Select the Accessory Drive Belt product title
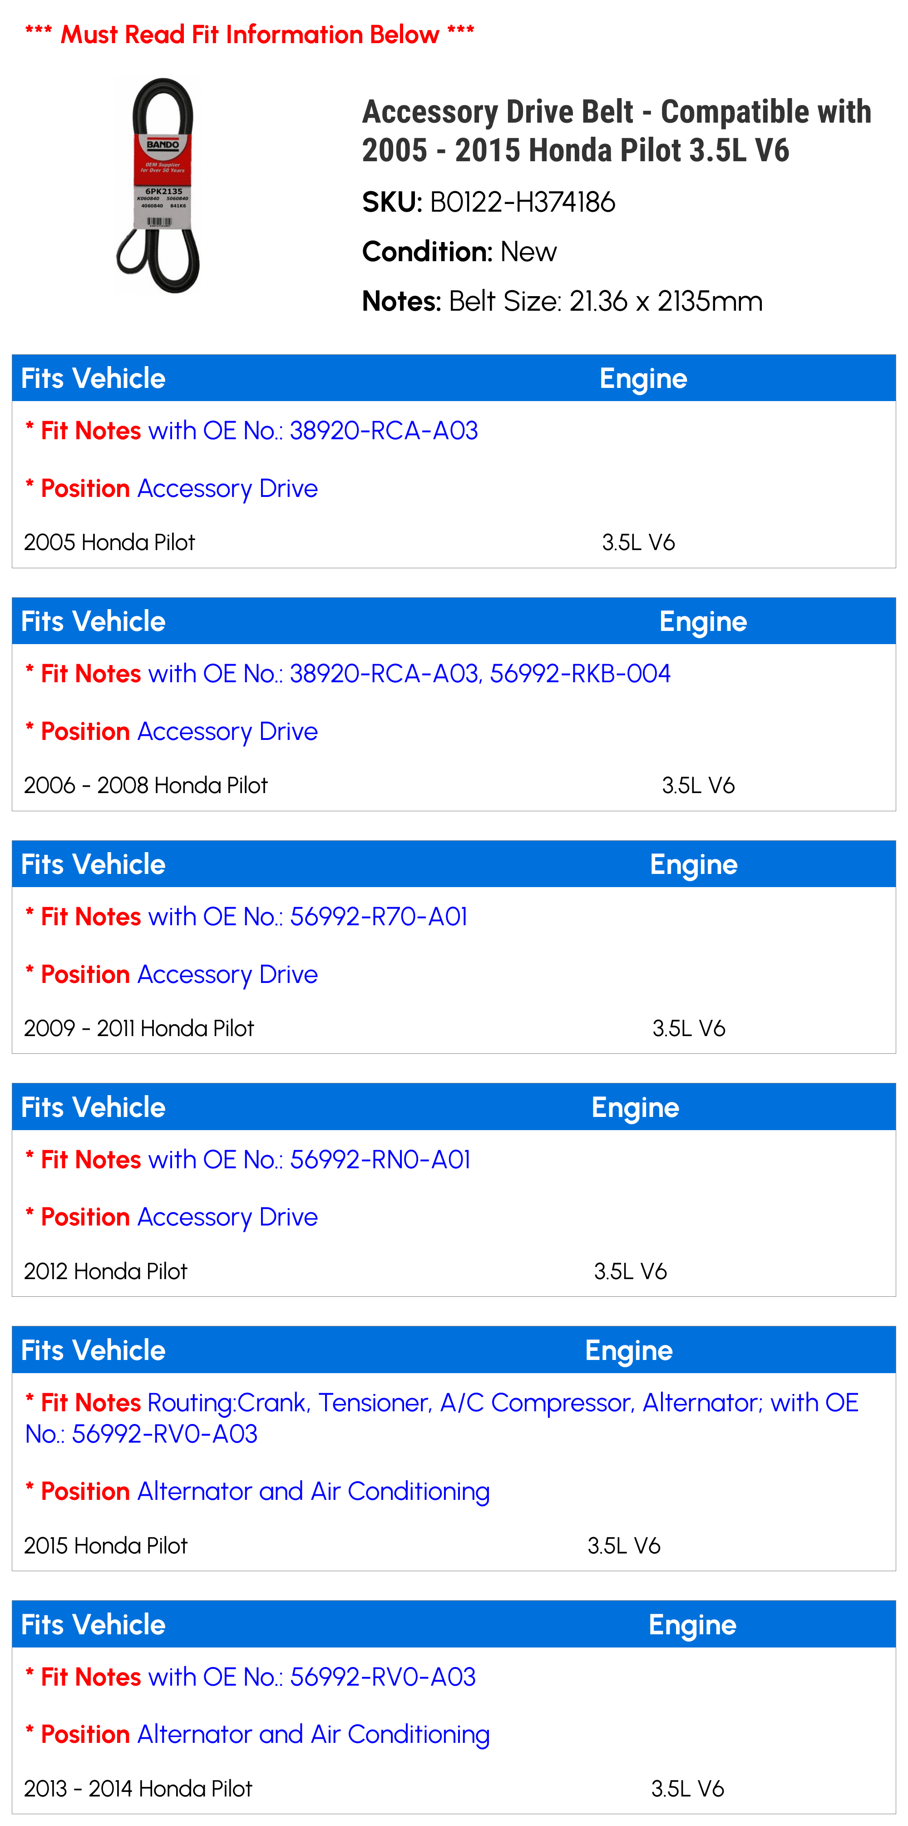The width and height of the screenshot is (908, 1826). coord(616,131)
